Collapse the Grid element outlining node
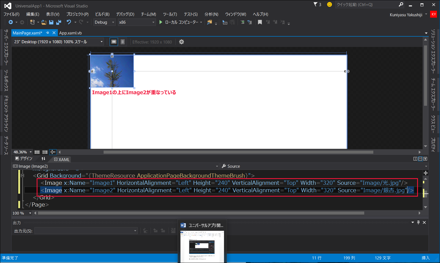The height and width of the screenshot is (263, 440). click(23, 175)
